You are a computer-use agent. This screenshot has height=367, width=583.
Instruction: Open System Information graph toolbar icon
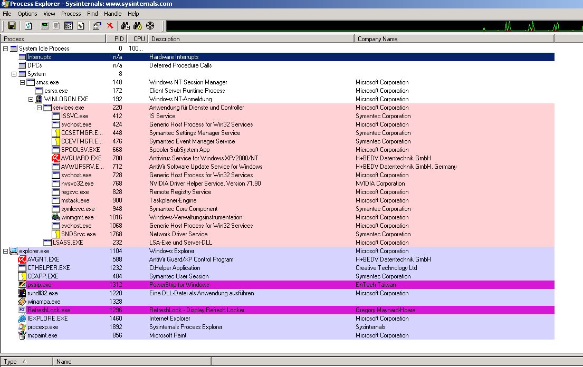(x=45, y=26)
